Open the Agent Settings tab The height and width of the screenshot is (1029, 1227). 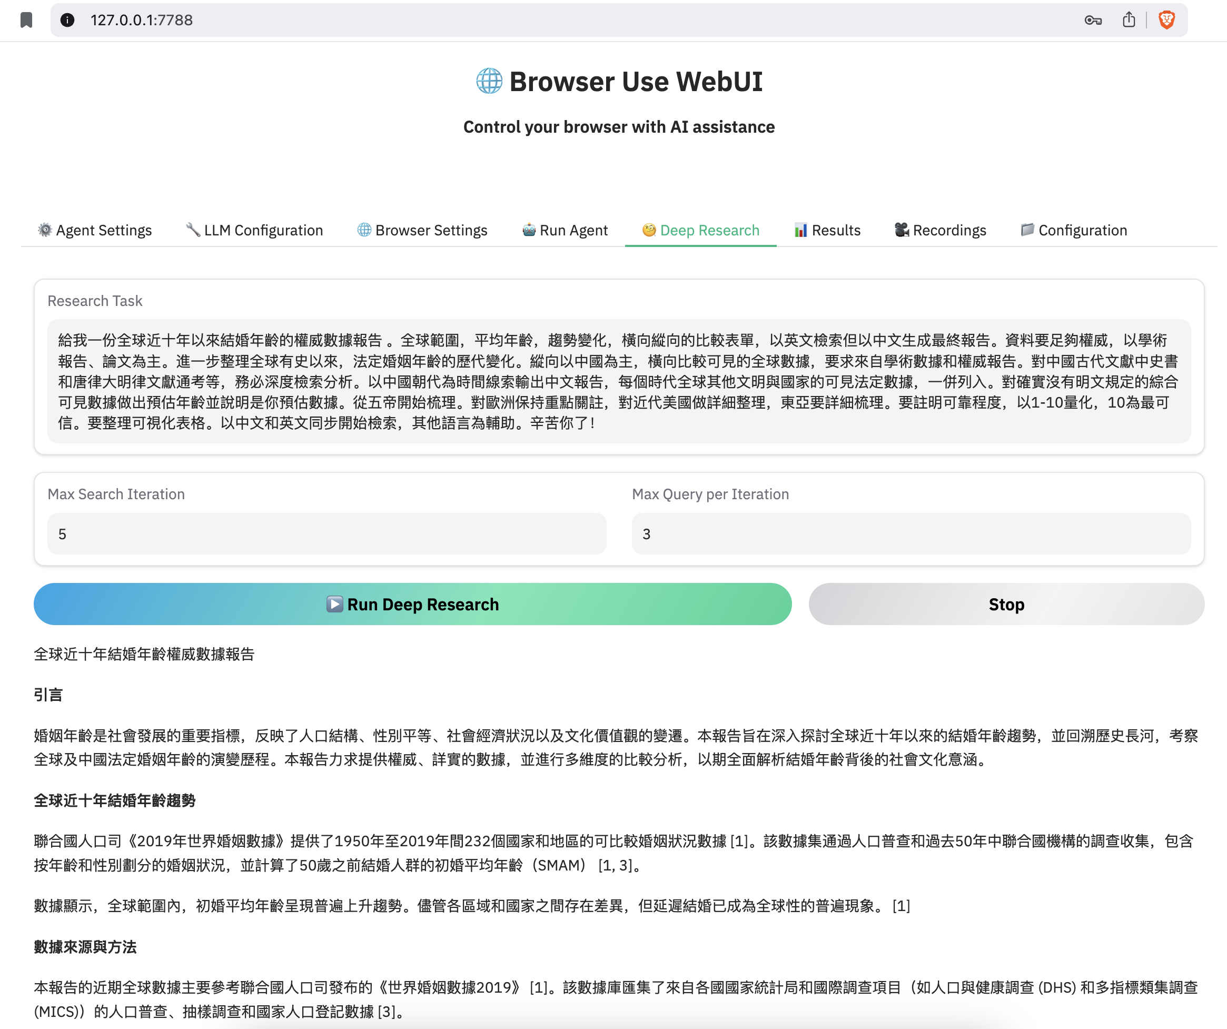[x=95, y=230]
